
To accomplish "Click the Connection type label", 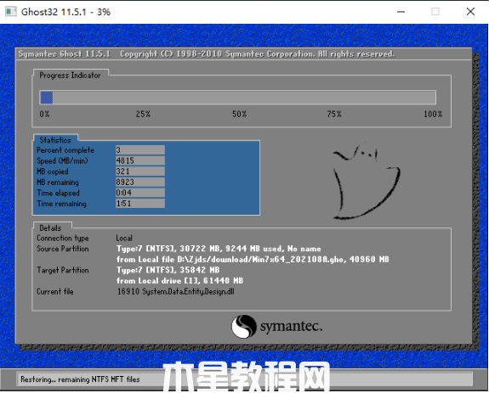I will point(63,239).
